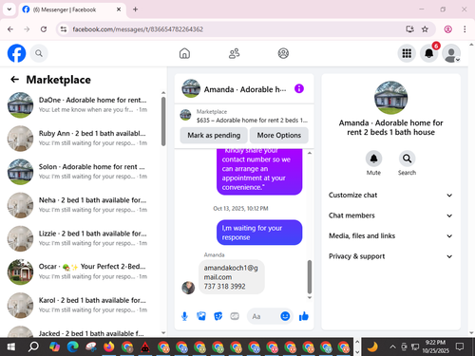Screen dimensions: 475x356
Task: Open the Friends icon in top navigation
Action: click(234, 53)
